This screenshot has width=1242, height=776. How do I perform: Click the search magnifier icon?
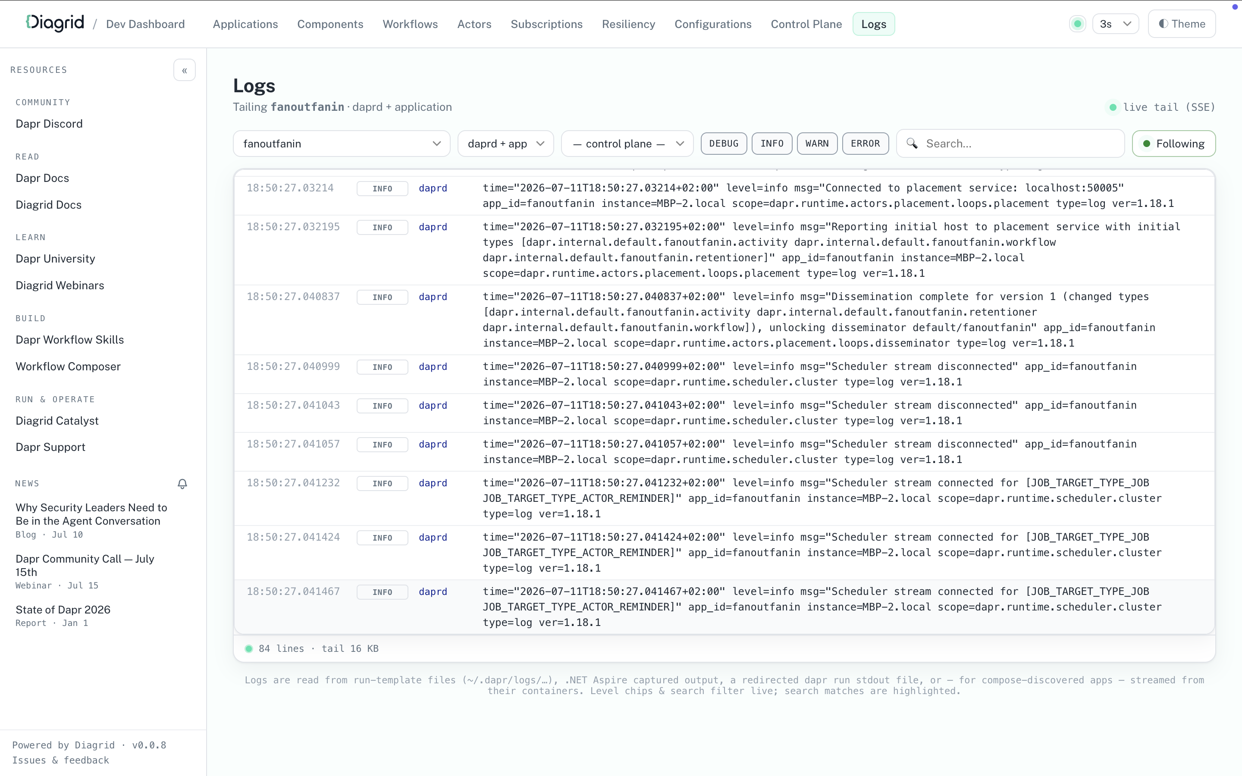[x=912, y=144]
